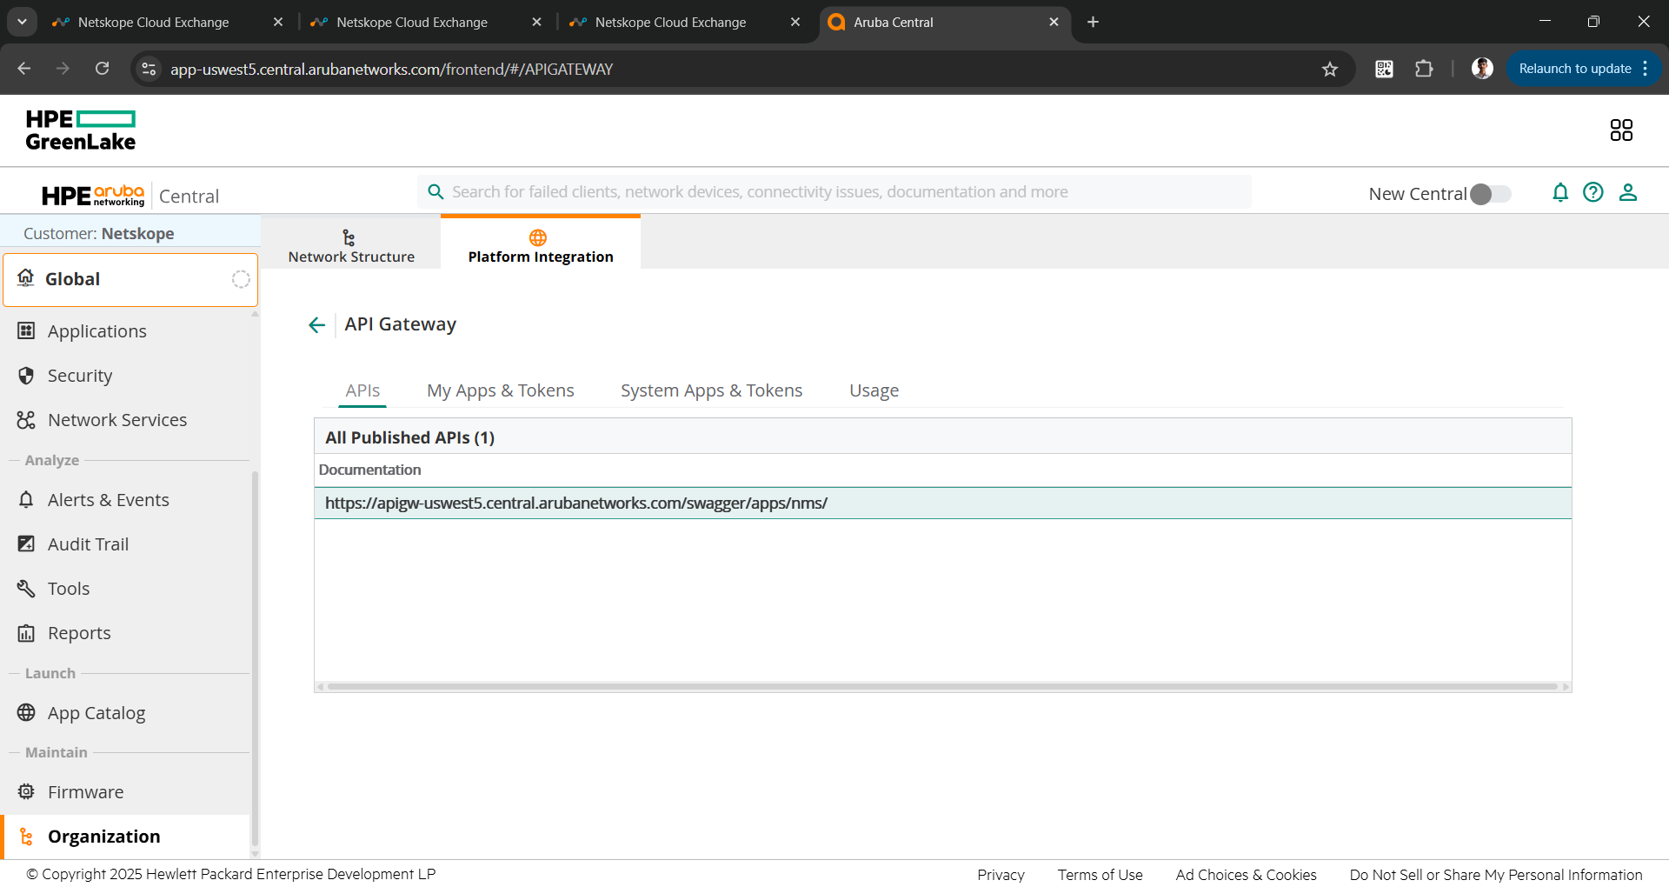This screenshot has width=1669, height=887.
Task: Open the GreenLake app switcher grid icon
Action: point(1621,130)
